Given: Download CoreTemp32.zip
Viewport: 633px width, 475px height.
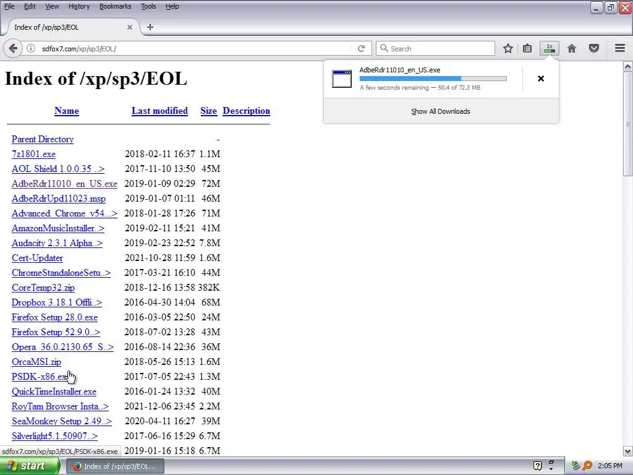Looking at the screenshot, I should point(43,288).
